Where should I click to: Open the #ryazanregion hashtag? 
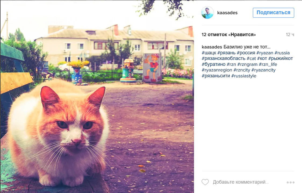pyautogui.click(x=217, y=70)
